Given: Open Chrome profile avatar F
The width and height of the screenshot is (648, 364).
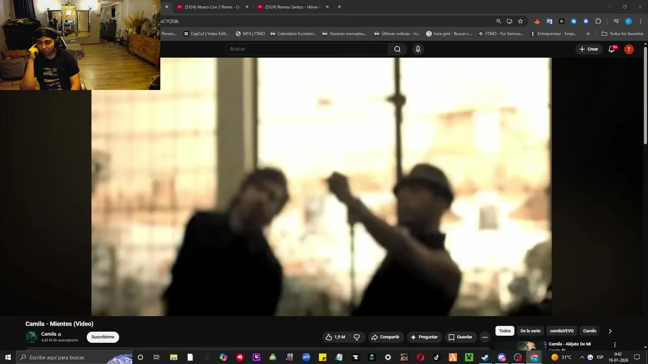Looking at the screenshot, I should (x=628, y=21).
